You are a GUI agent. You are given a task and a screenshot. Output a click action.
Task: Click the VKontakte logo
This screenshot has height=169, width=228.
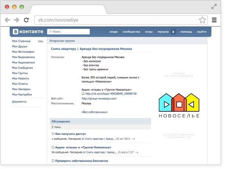coord(28,32)
